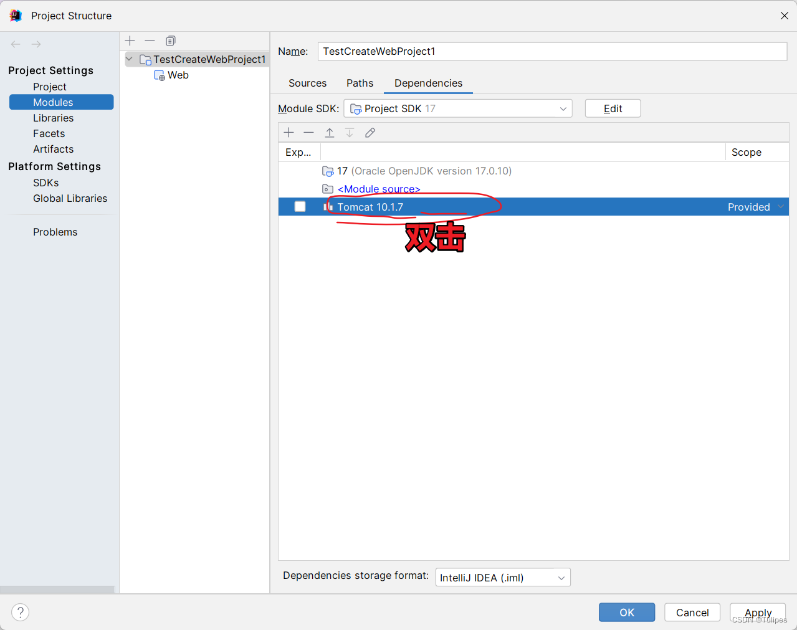Remove selected module with minus icon

[150, 41]
